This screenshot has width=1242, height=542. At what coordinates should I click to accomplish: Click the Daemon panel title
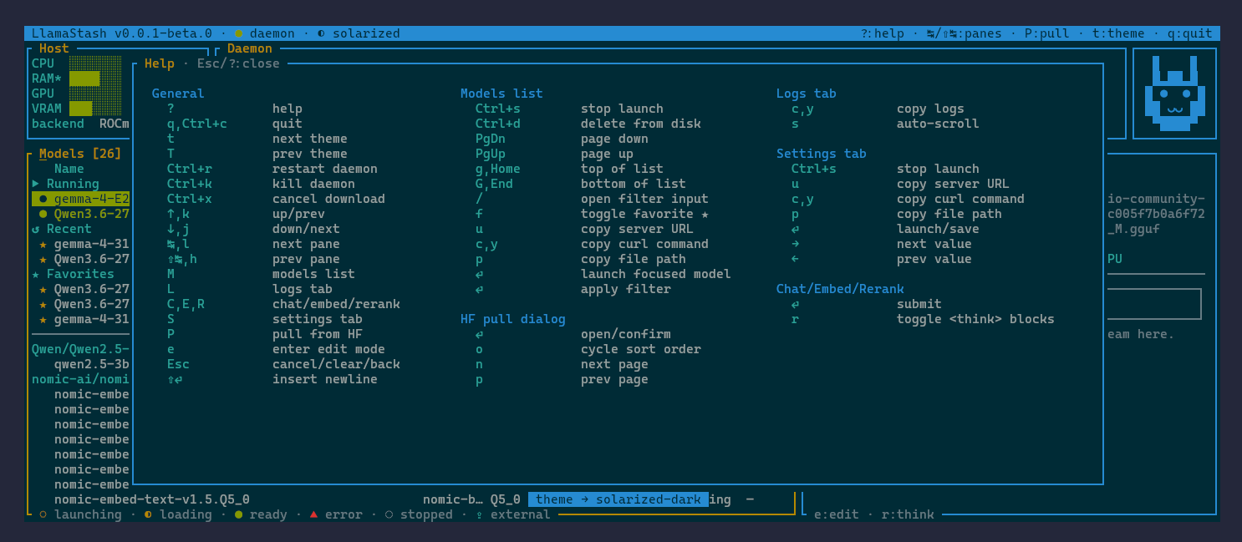tap(250, 48)
